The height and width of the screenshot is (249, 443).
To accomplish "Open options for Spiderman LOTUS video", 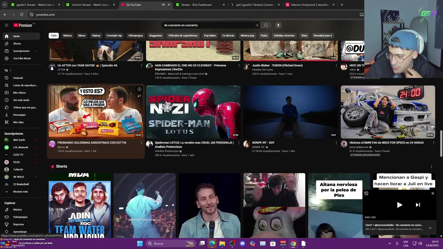I will tap(238, 143).
